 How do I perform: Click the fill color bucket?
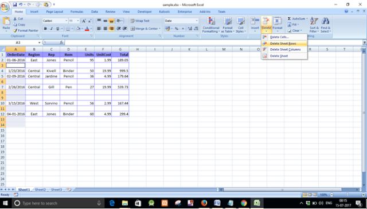[78, 29]
